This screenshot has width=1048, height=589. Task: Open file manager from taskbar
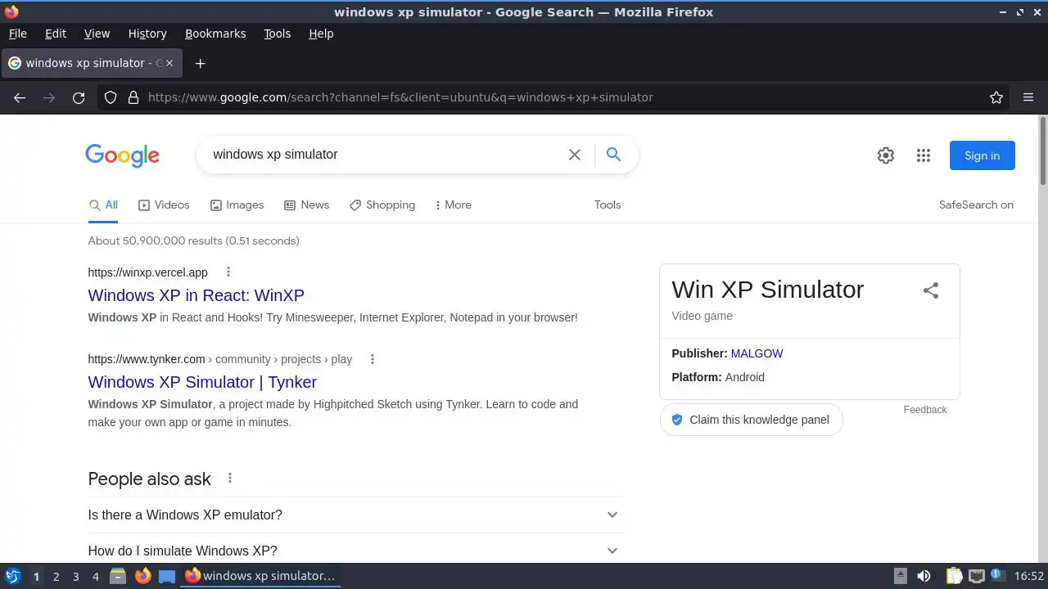[118, 576]
